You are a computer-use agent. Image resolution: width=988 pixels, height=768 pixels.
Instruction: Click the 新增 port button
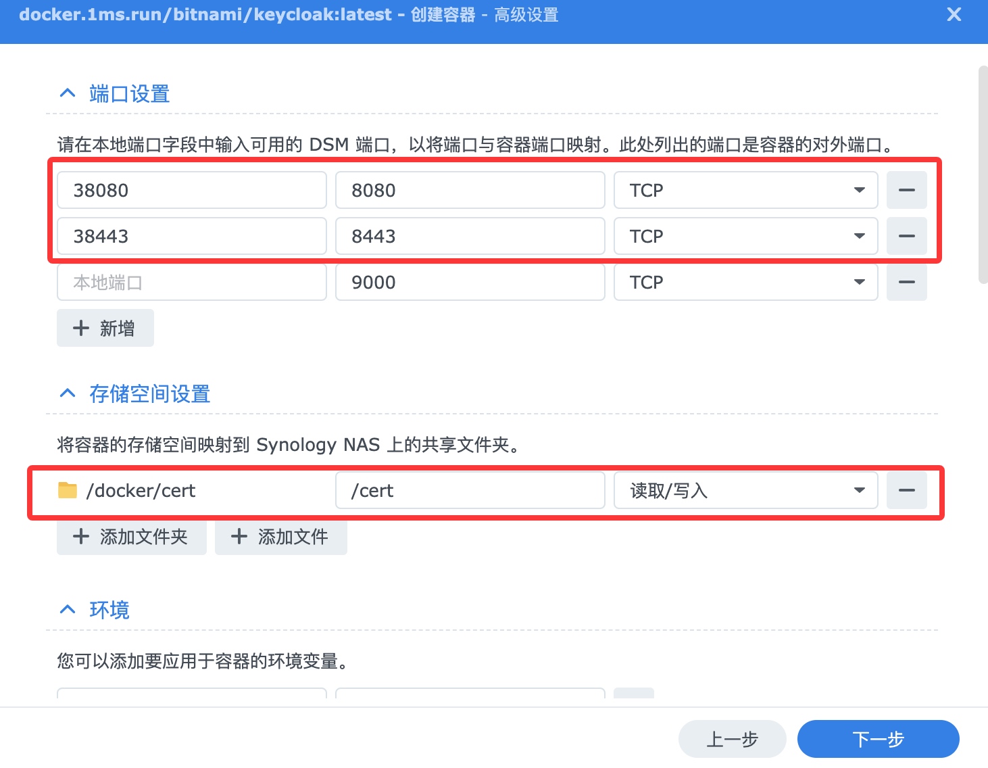pos(105,328)
